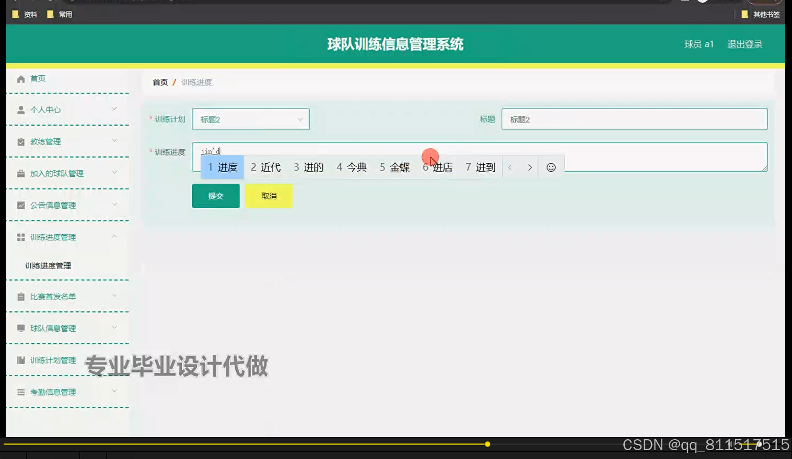Image resolution: width=792 pixels, height=459 pixels.
Task: Click the 训练计划管理 book icon
Action: [x=21, y=360]
